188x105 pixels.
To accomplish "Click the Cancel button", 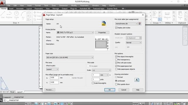I will pos(124,90).
